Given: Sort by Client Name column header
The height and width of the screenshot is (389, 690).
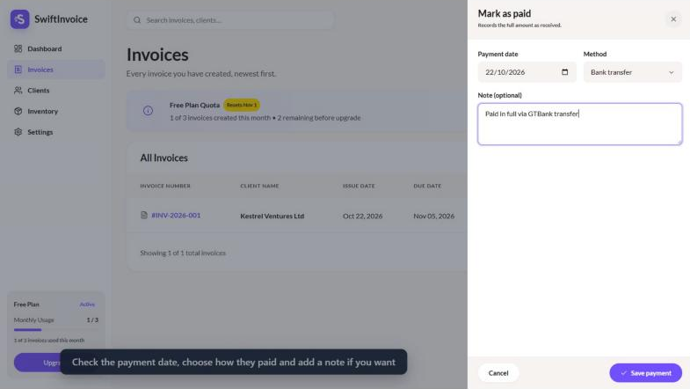Looking at the screenshot, I should pyautogui.click(x=259, y=186).
